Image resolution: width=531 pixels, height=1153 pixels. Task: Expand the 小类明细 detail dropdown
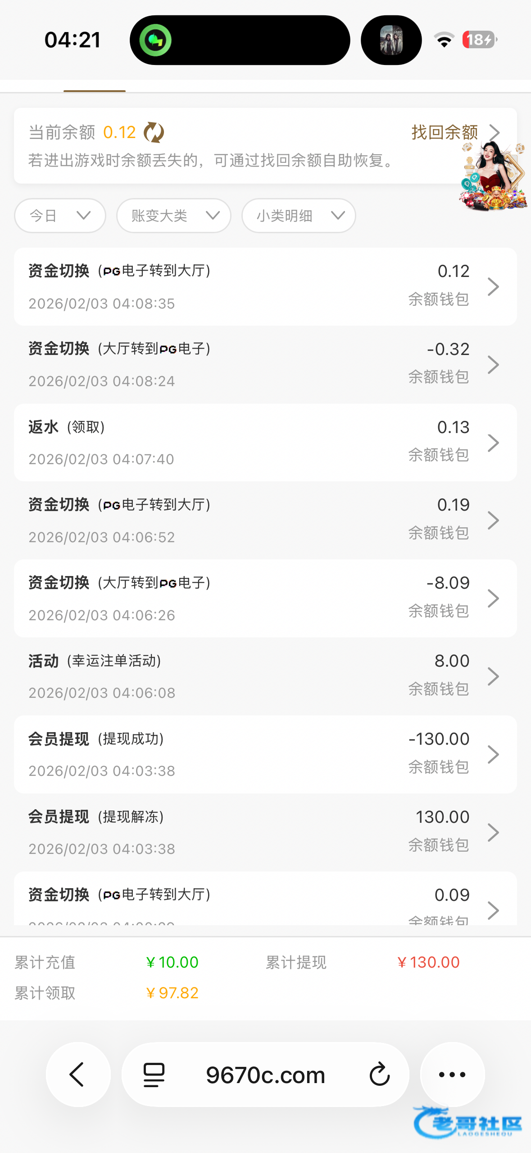298,216
